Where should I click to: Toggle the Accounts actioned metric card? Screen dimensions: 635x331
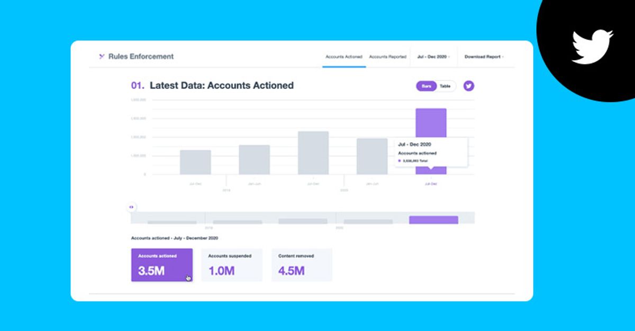[x=161, y=264]
